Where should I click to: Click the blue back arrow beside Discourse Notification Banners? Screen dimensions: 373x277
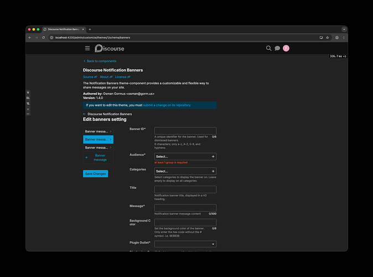coord(84,114)
